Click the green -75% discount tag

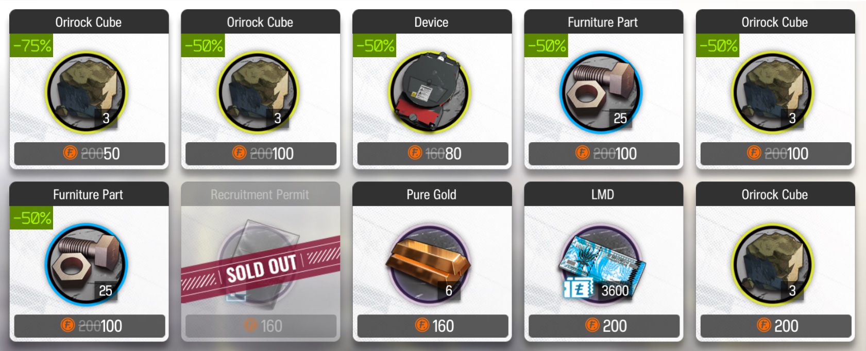click(31, 46)
